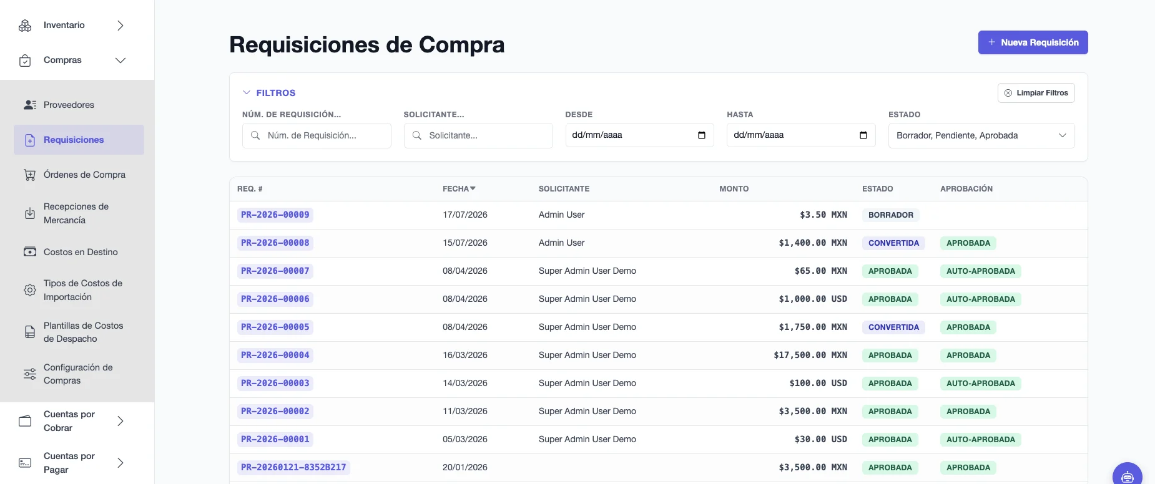Screen dimensions: 1155x484
Task: Collapse the Compras menu chevron
Action: point(120,60)
